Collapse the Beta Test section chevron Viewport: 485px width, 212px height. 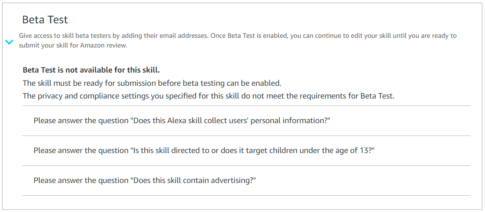click(9, 42)
